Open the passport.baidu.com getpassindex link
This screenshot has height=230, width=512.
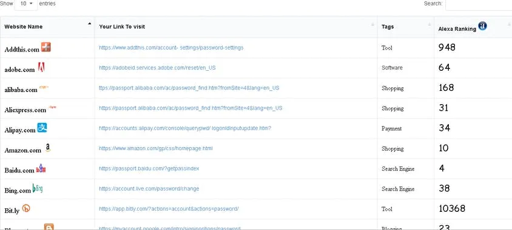[x=149, y=169]
